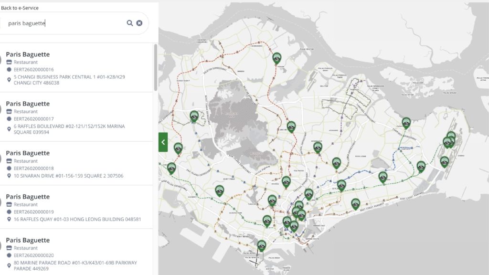This screenshot has width=489, height=275.
Task: Select the map marker near Pasir Ris
Action: (x=406, y=123)
